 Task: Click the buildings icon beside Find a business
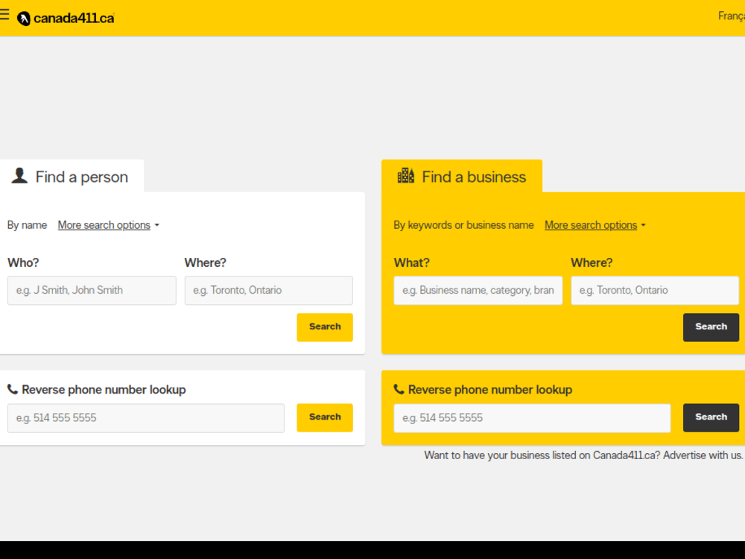click(406, 175)
